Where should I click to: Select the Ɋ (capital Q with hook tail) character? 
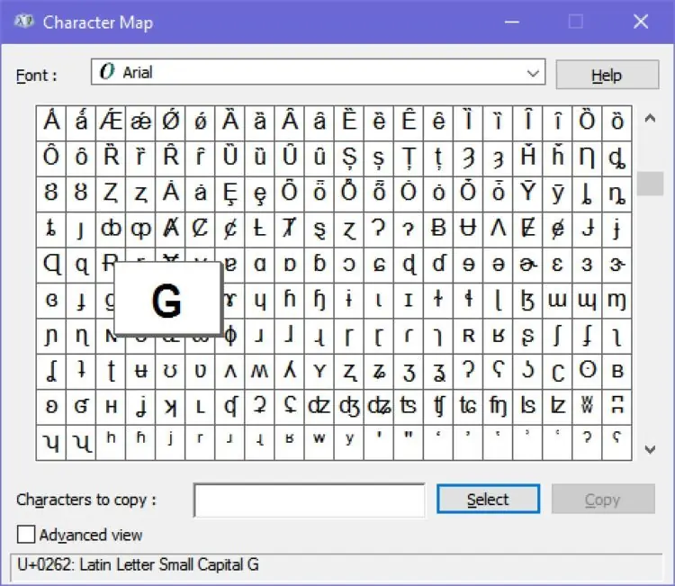pyautogui.click(x=51, y=266)
